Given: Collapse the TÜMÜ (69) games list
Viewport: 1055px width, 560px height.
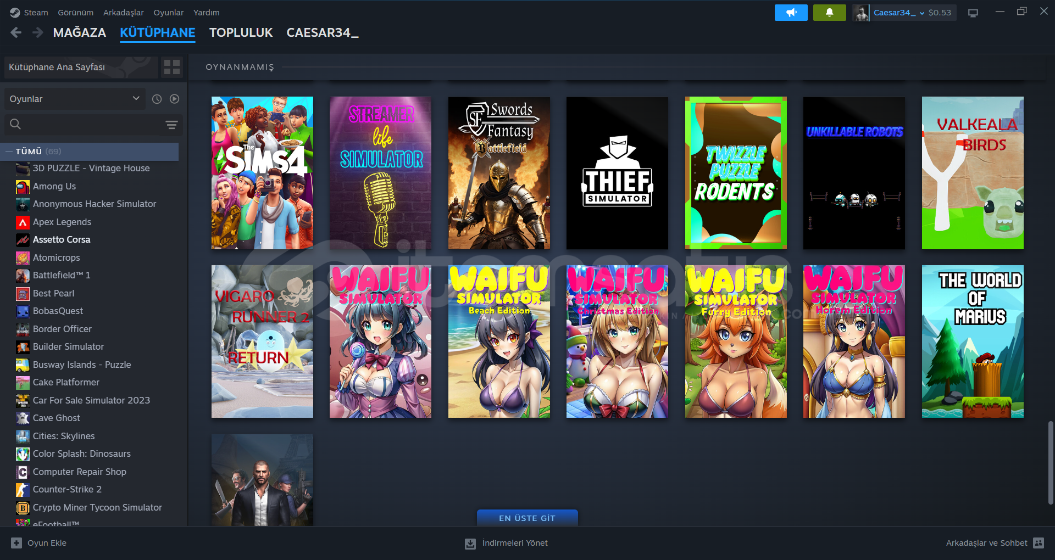Looking at the screenshot, I should 9,151.
